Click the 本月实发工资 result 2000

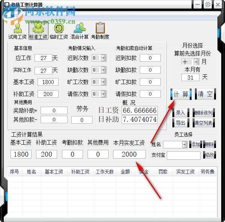[x=129, y=154]
